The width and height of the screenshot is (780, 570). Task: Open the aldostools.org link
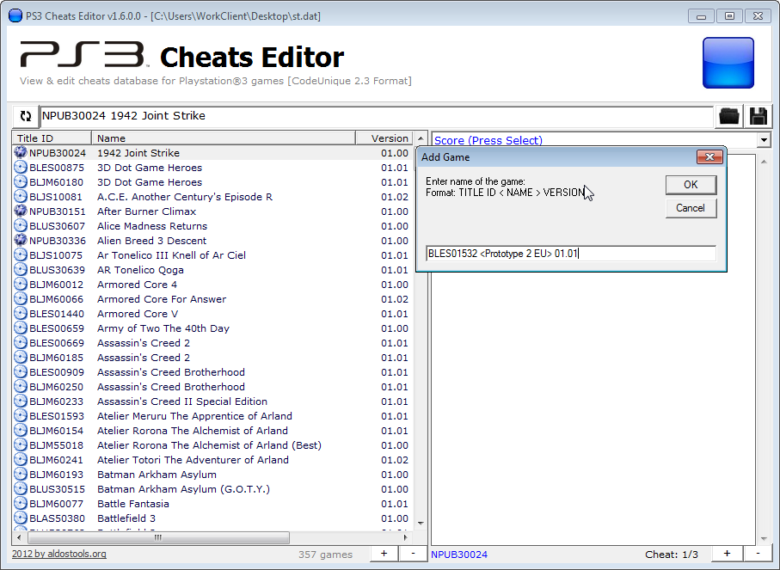coord(59,555)
